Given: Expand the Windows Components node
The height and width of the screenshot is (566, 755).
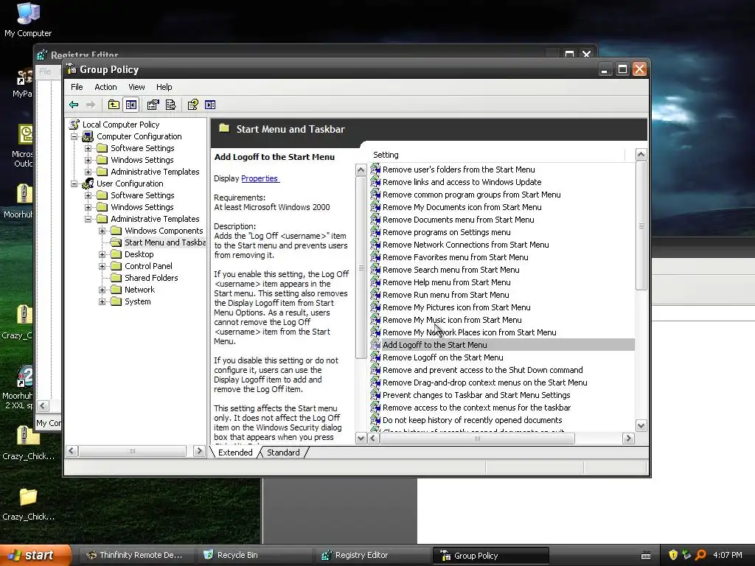Looking at the screenshot, I should tap(102, 231).
